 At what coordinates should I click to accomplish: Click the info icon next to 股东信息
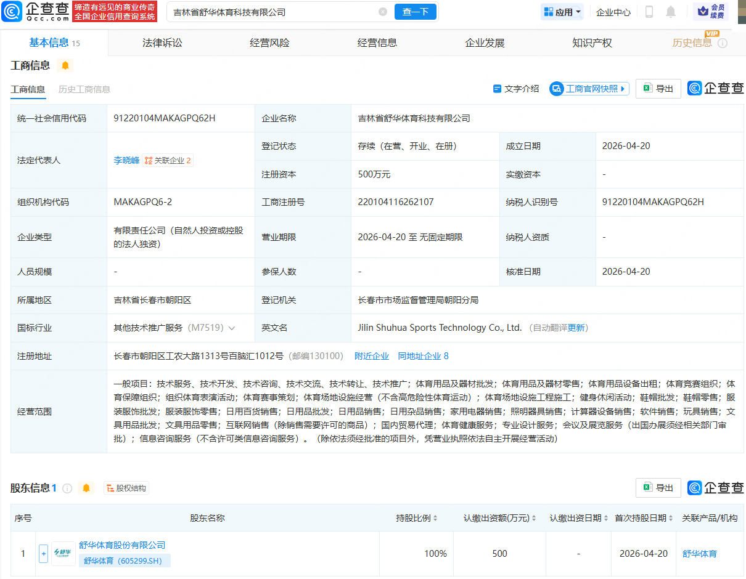(67, 488)
